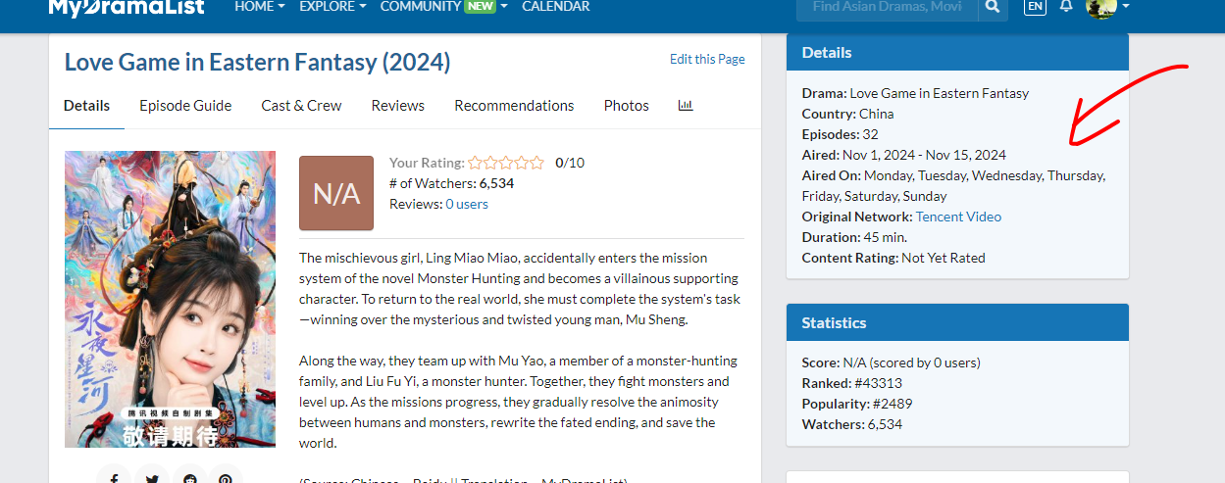Click the EN language icon
This screenshot has width=1225, height=483.
(1035, 7)
